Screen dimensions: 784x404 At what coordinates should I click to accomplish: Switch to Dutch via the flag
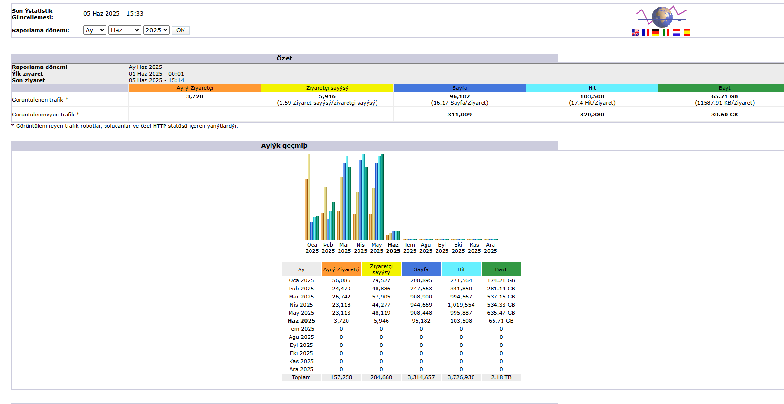tap(677, 32)
